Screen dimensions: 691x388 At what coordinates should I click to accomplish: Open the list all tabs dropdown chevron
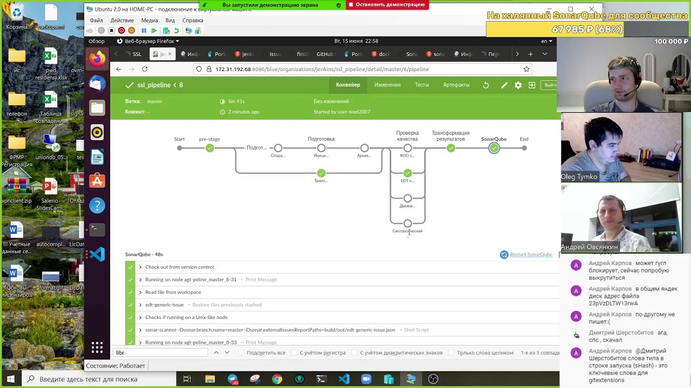545,54
